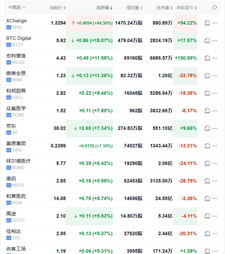
Task: Open 和黄医药 stock page
Action: (16, 196)
